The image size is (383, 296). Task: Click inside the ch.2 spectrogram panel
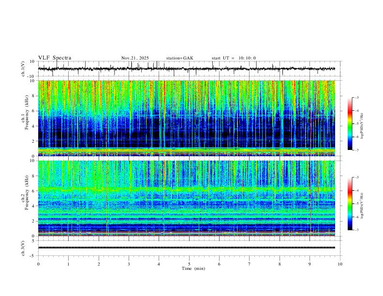click(x=187, y=198)
